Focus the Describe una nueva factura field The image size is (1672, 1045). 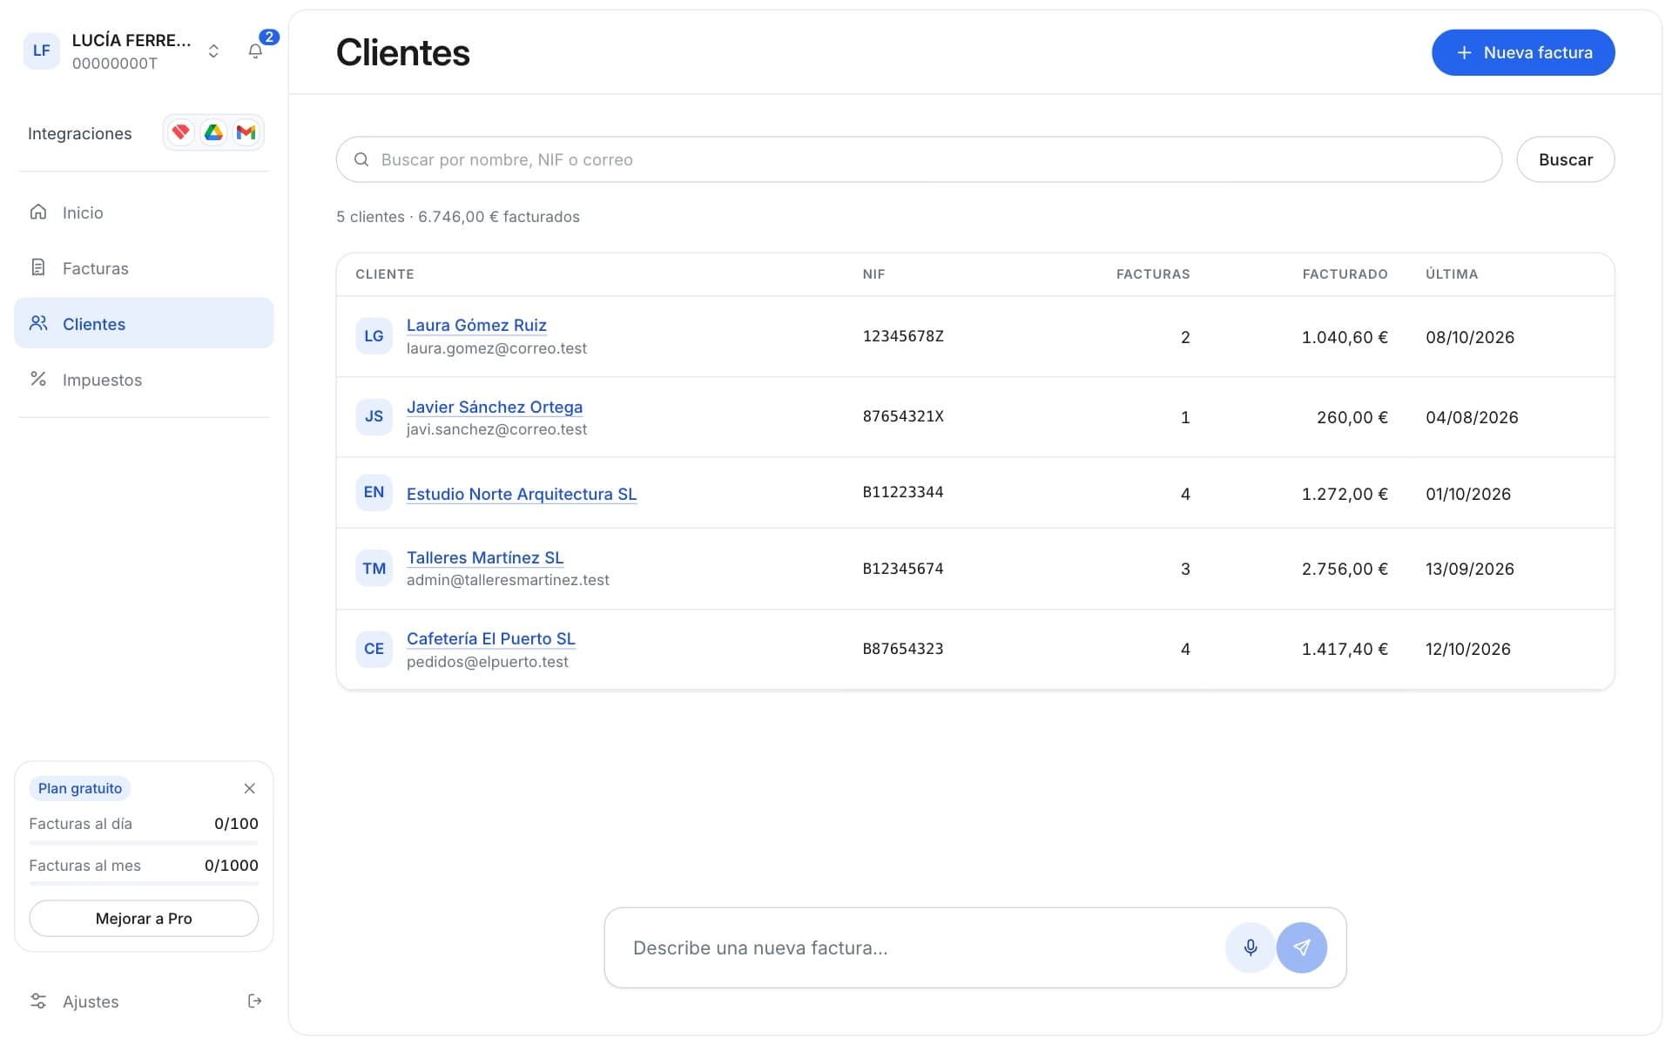pos(923,947)
